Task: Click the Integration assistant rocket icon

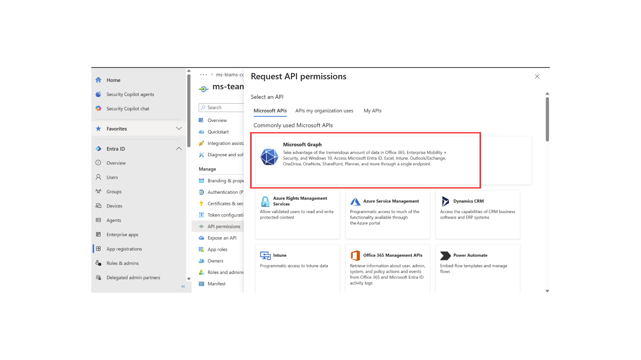Action: point(201,143)
